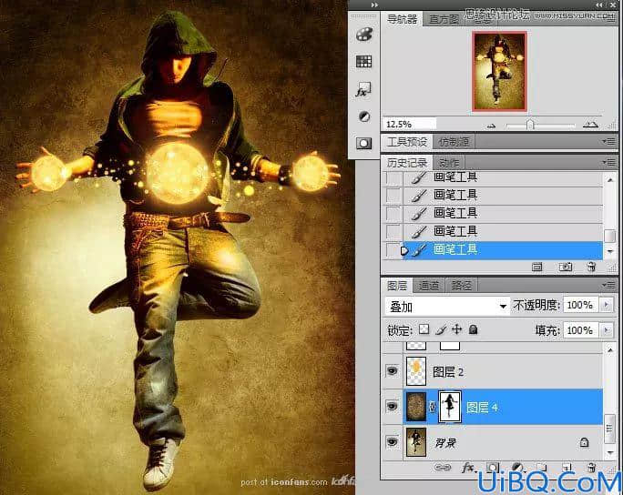Open the Styles panel fx icon

tap(363, 90)
